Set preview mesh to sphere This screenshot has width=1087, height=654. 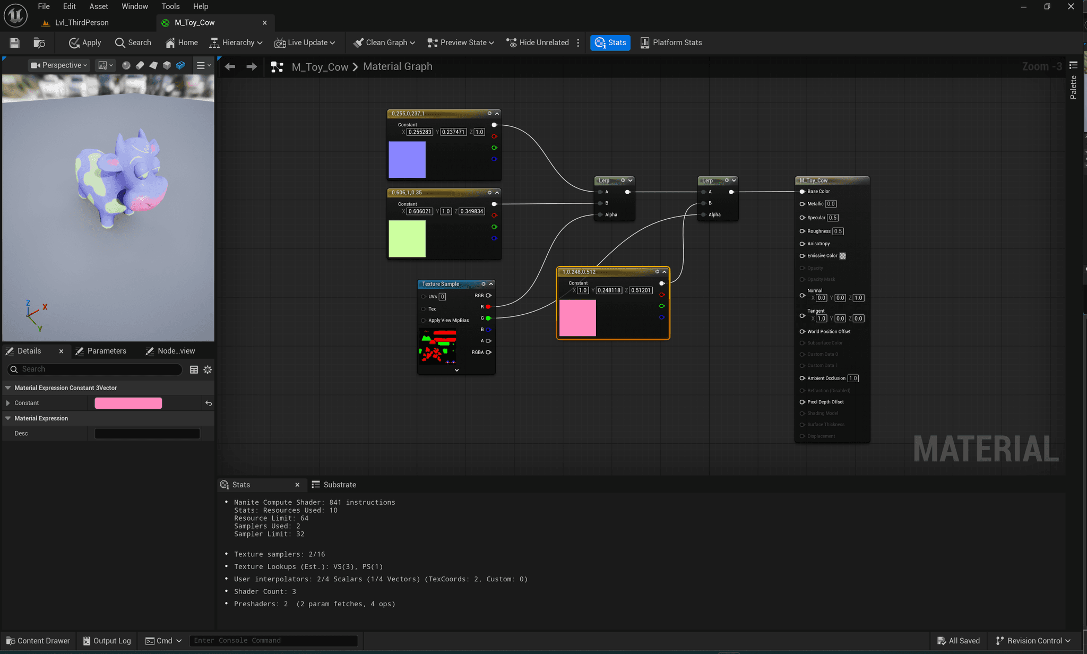[126, 65]
